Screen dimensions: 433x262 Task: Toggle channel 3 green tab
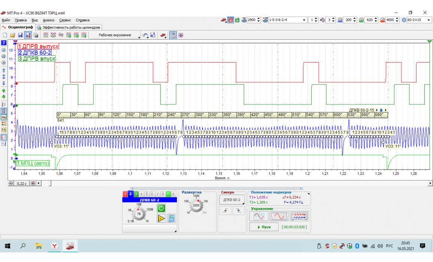coord(136,194)
